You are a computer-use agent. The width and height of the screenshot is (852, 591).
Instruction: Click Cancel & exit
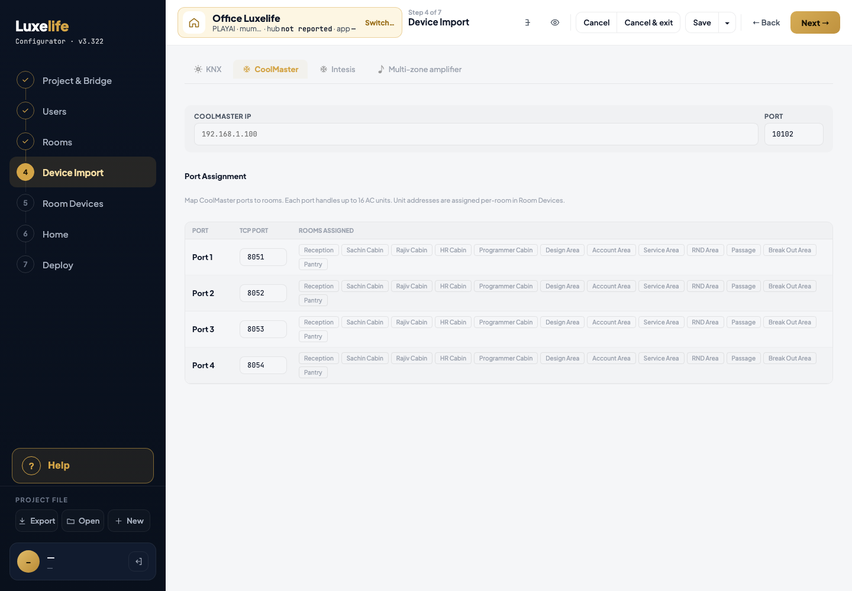click(x=648, y=23)
